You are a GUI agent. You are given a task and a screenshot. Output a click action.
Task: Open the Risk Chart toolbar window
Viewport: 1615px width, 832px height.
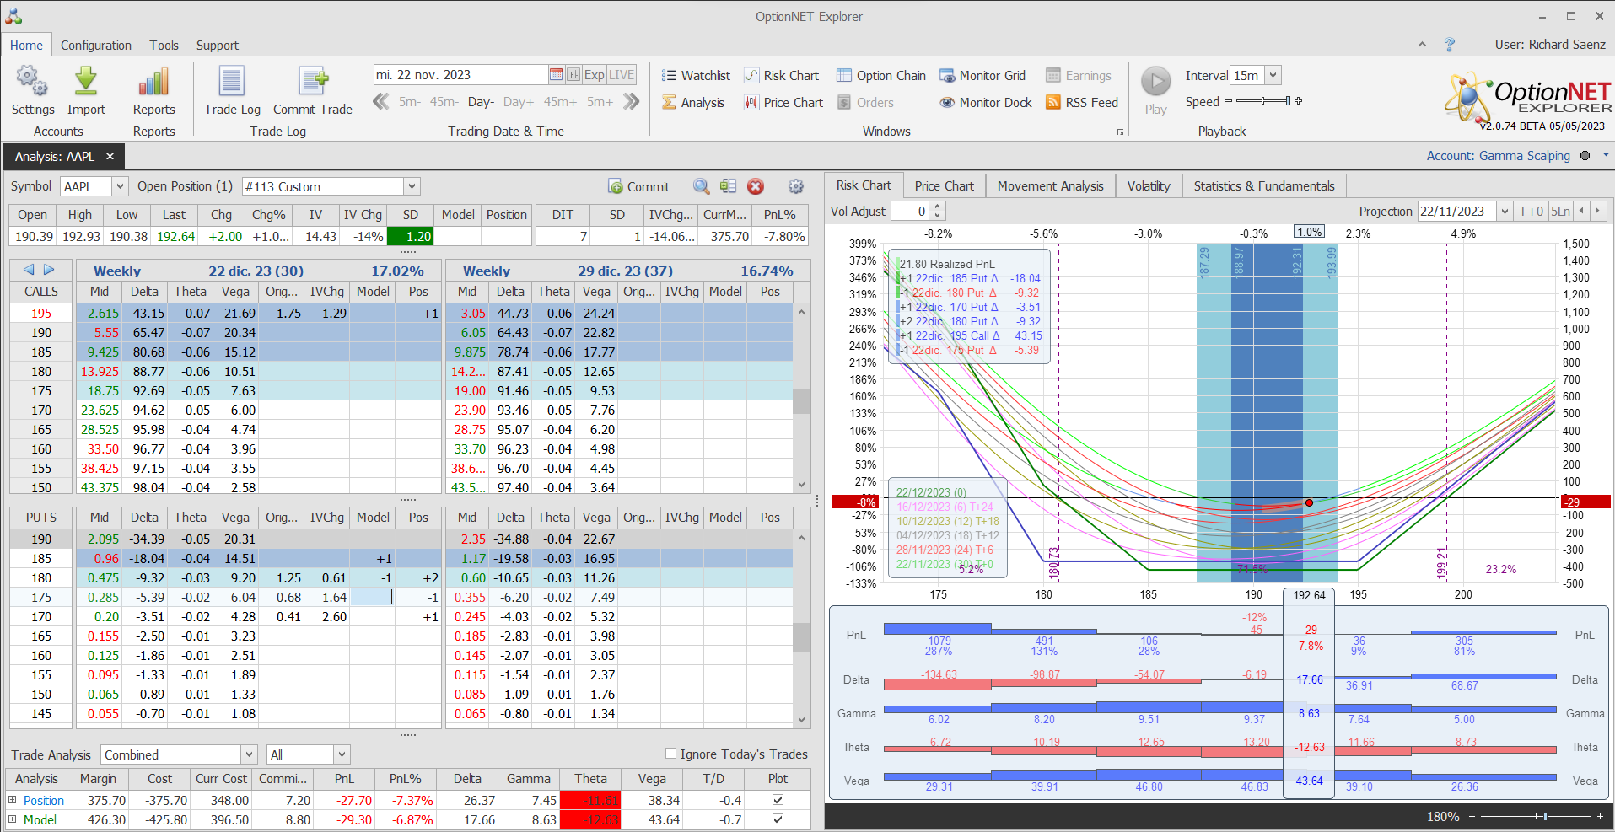pos(782,75)
